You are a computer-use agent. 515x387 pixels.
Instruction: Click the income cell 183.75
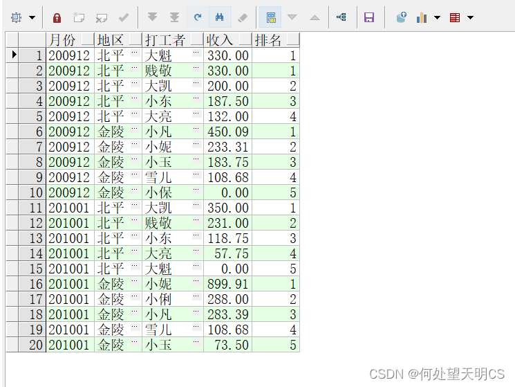click(227, 162)
